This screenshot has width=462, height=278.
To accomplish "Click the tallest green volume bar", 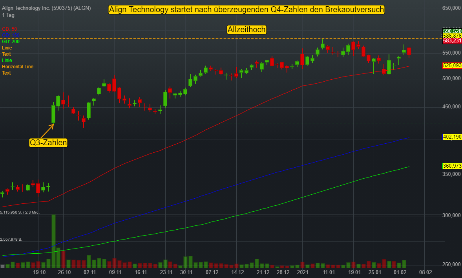I will 53,241.
